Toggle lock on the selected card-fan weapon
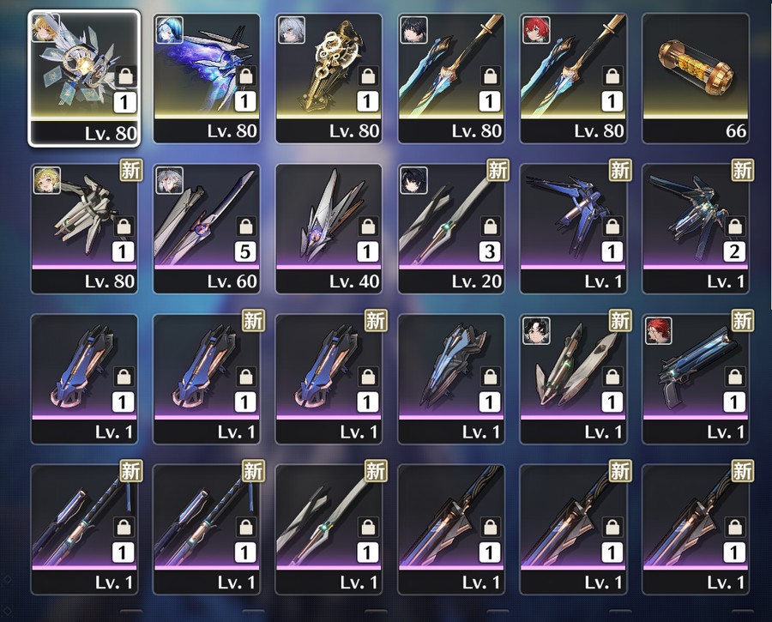The image size is (772, 622). pos(125,77)
